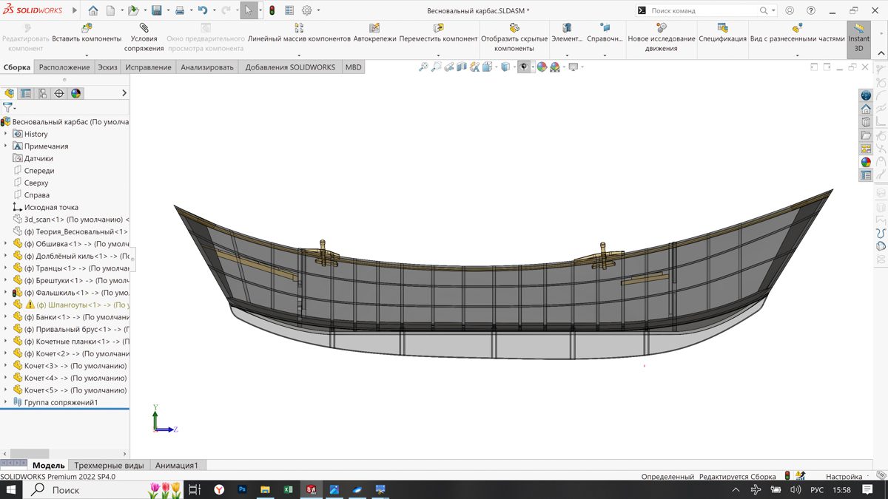This screenshot has height=499, width=888.
Task: Start Новое исследование движения
Action: point(661,28)
